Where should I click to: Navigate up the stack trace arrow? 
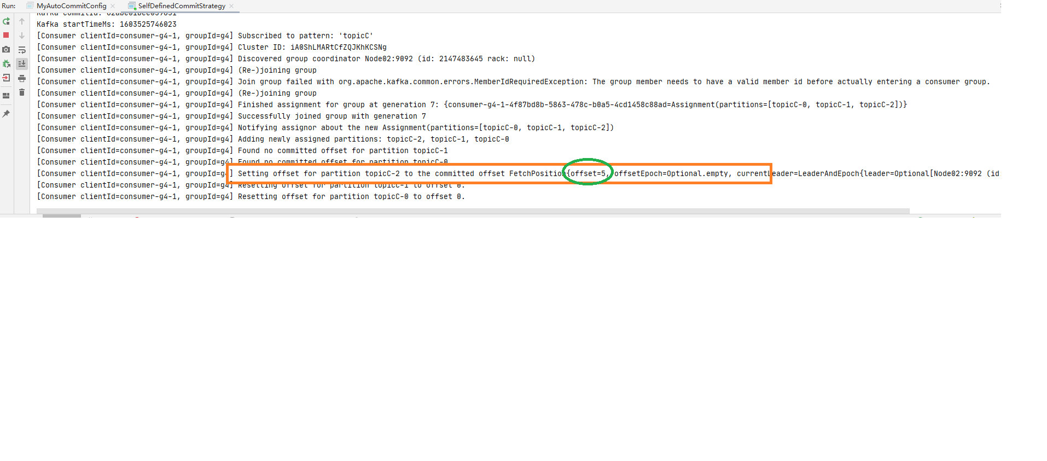tap(22, 21)
